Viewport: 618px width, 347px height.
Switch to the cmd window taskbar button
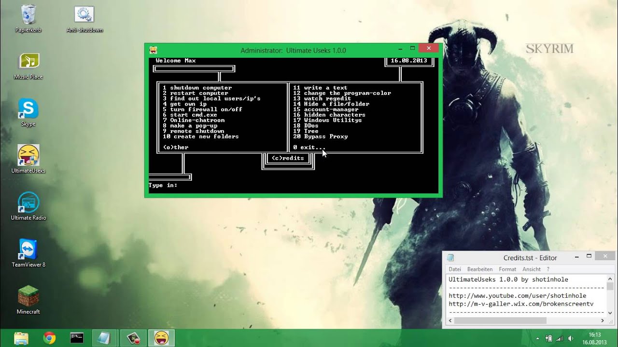[x=77, y=338]
